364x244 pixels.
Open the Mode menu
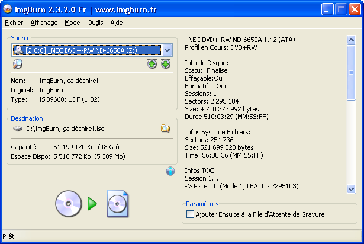click(x=72, y=23)
